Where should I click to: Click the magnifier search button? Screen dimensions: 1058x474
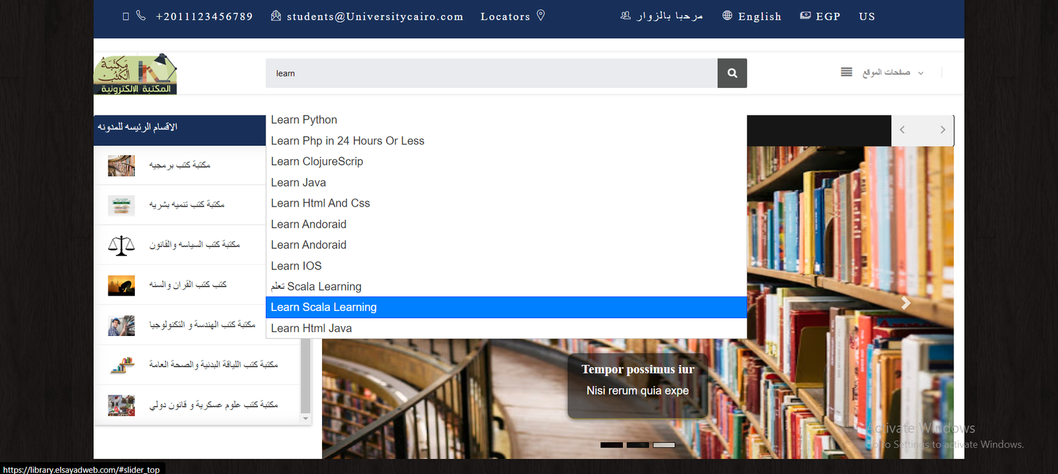tap(732, 73)
